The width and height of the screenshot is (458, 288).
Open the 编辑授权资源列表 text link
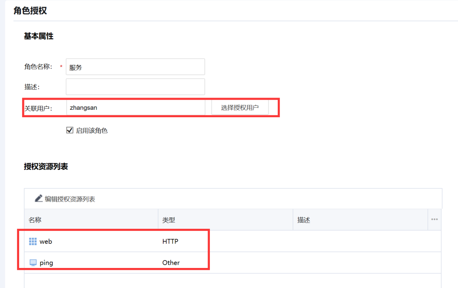(70, 199)
